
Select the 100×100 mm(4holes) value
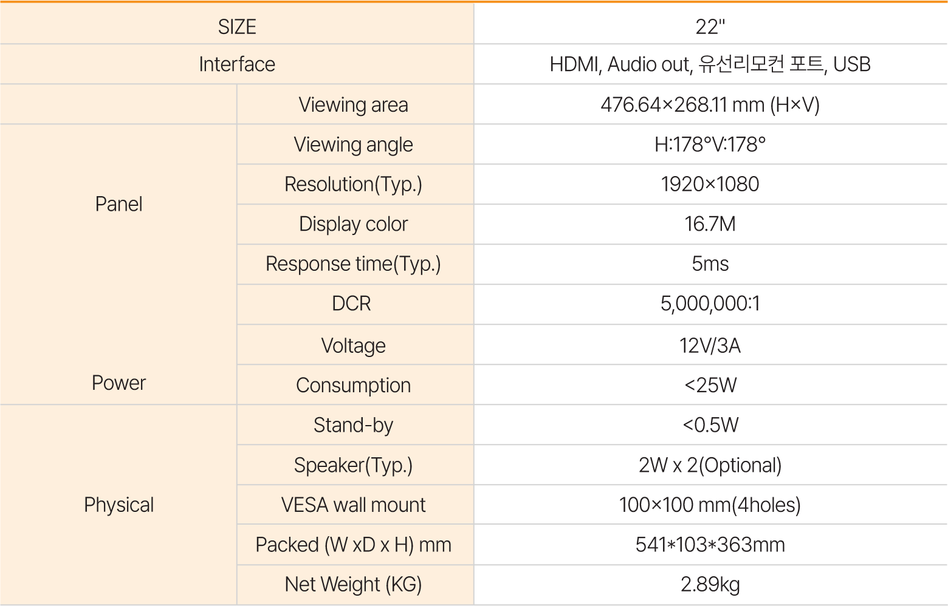[710, 505]
